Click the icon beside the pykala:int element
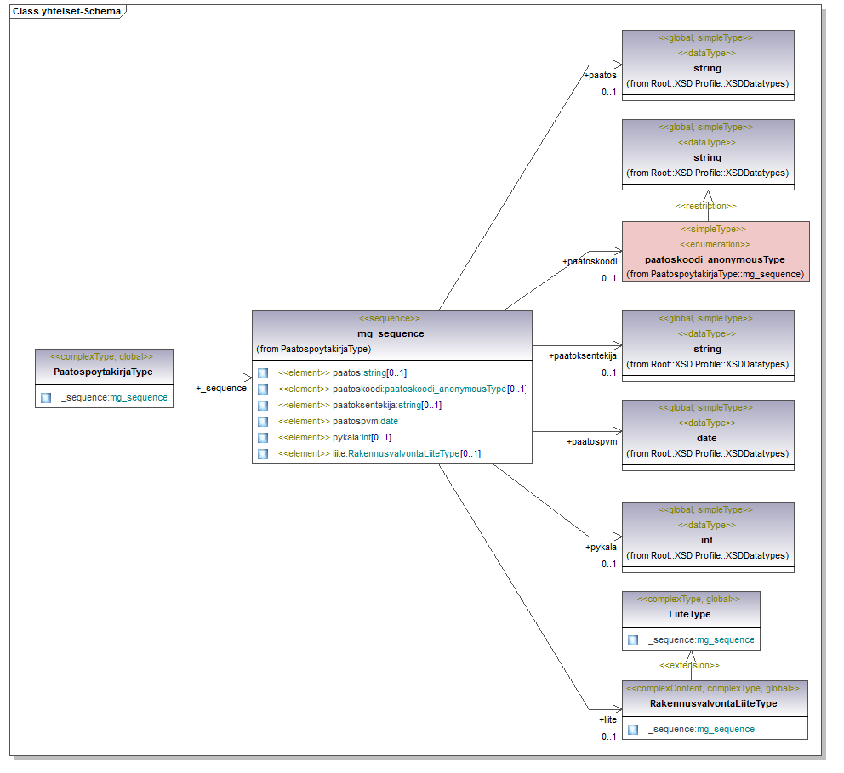This screenshot has height=773, width=844. pos(263,438)
